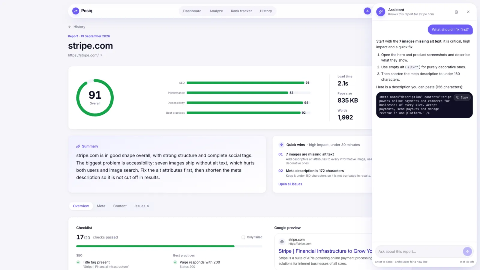Image resolution: width=480 pixels, height=270 pixels.
Task: Click the globe icon in Google preview
Action: pyautogui.click(x=282, y=241)
